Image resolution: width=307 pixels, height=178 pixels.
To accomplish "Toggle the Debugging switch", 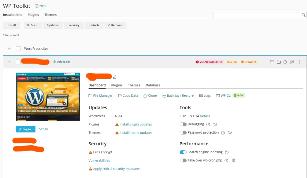I will (183, 124).
